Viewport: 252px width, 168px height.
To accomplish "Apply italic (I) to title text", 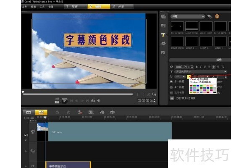I will point(201,67).
